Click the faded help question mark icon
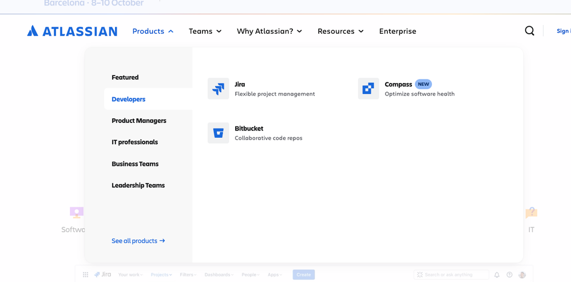 [509, 275]
